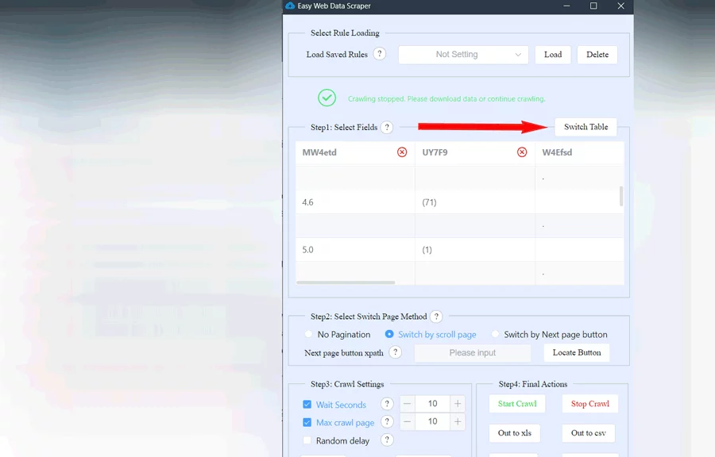Show help for Wait Seconds setting
The height and width of the screenshot is (457, 715).
tap(387, 404)
